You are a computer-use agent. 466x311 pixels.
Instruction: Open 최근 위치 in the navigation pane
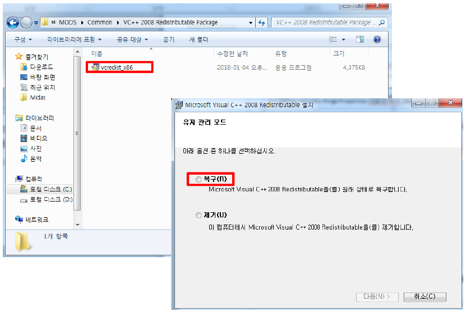[43, 88]
